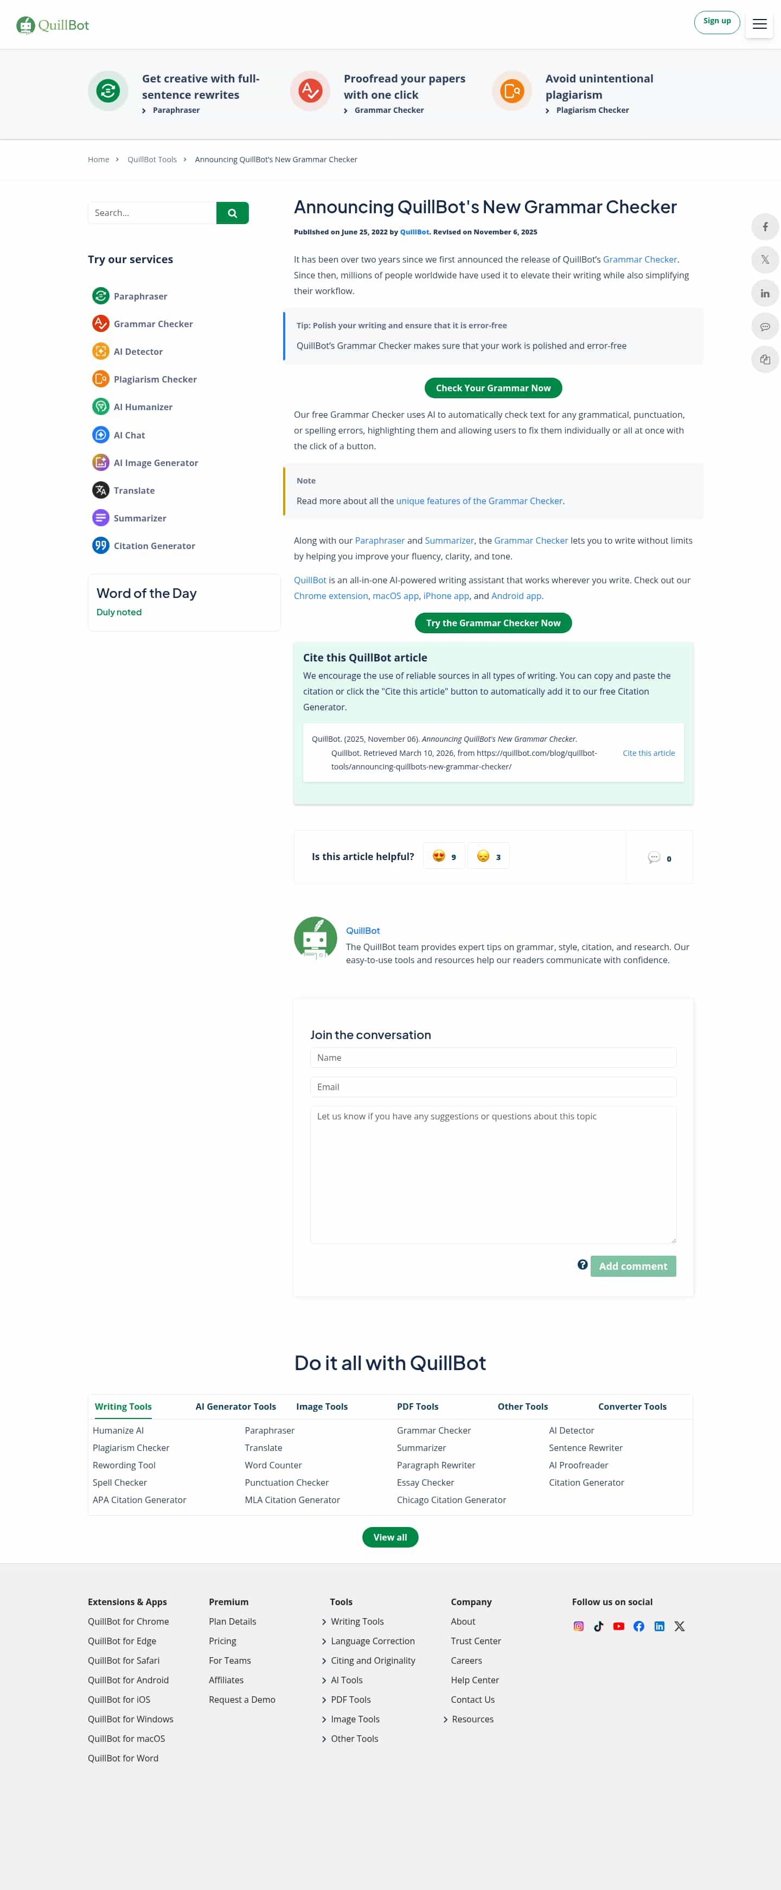This screenshot has height=1890, width=781.
Task: Open the Summarizer service in sidebar
Action: pos(139,518)
